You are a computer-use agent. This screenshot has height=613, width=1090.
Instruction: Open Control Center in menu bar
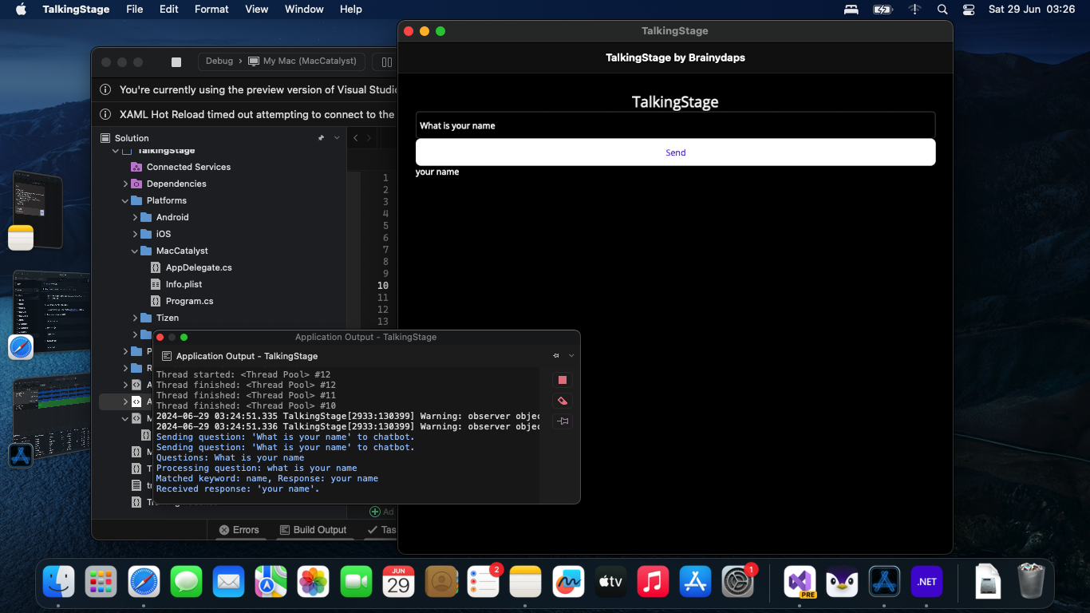tap(969, 10)
